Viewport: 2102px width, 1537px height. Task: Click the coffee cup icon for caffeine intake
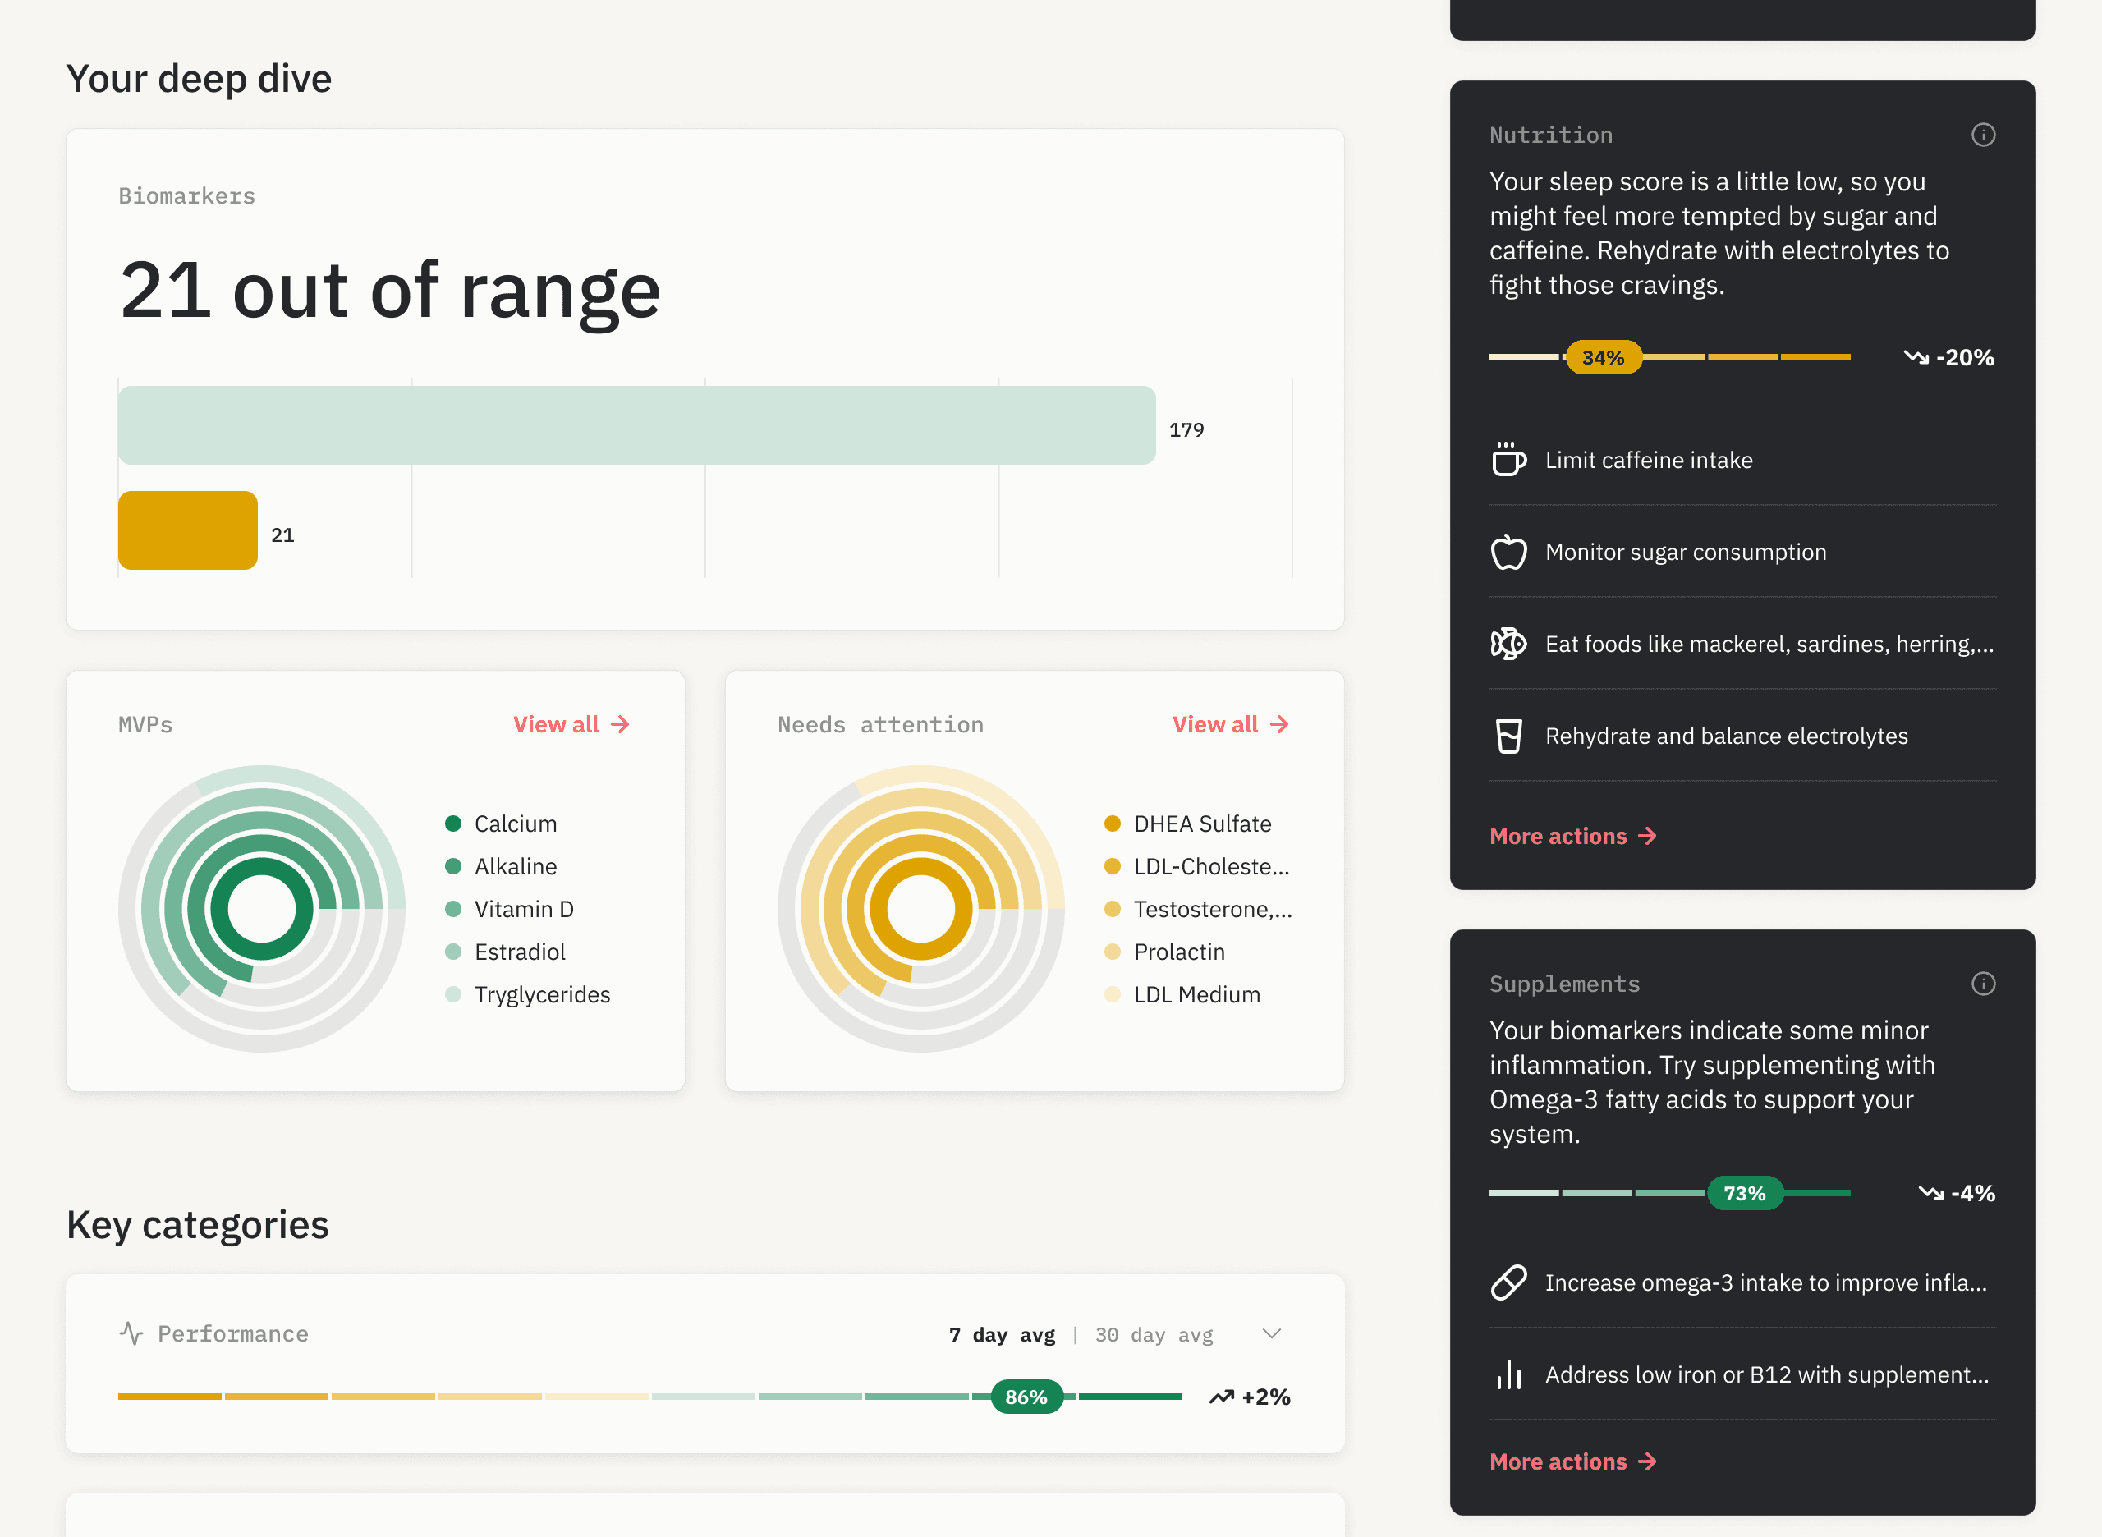pyautogui.click(x=1508, y=460)
